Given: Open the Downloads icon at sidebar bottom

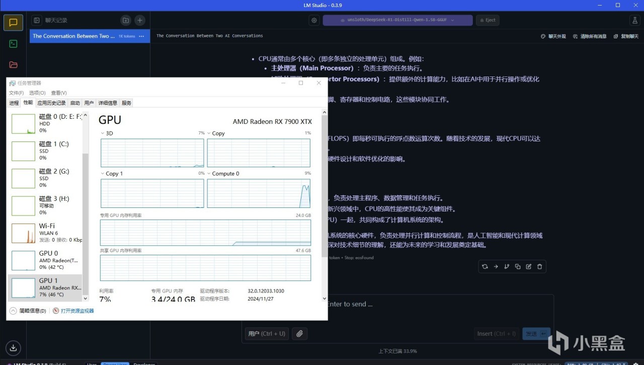Looking at the screenshot, I should [x=13, y=347].
